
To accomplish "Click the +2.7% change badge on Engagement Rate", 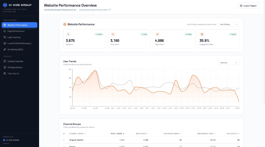I will [233, 34].
